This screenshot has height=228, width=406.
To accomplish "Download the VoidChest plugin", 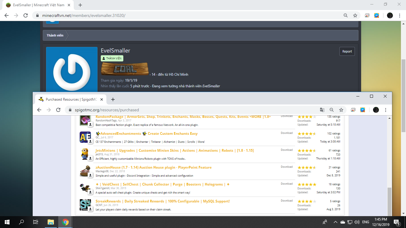I will [287, 184].
